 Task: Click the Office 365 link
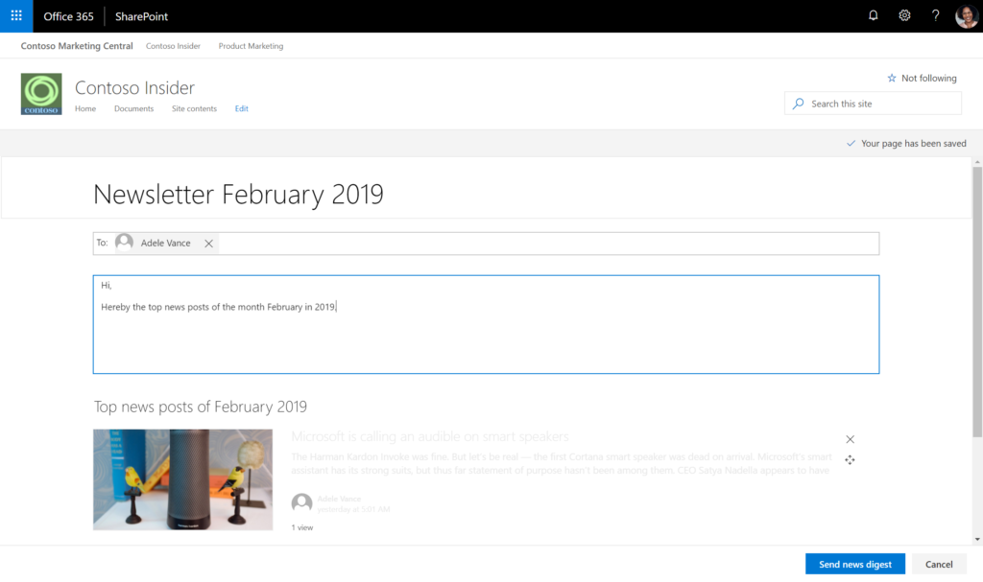click(x=68, y=16)
